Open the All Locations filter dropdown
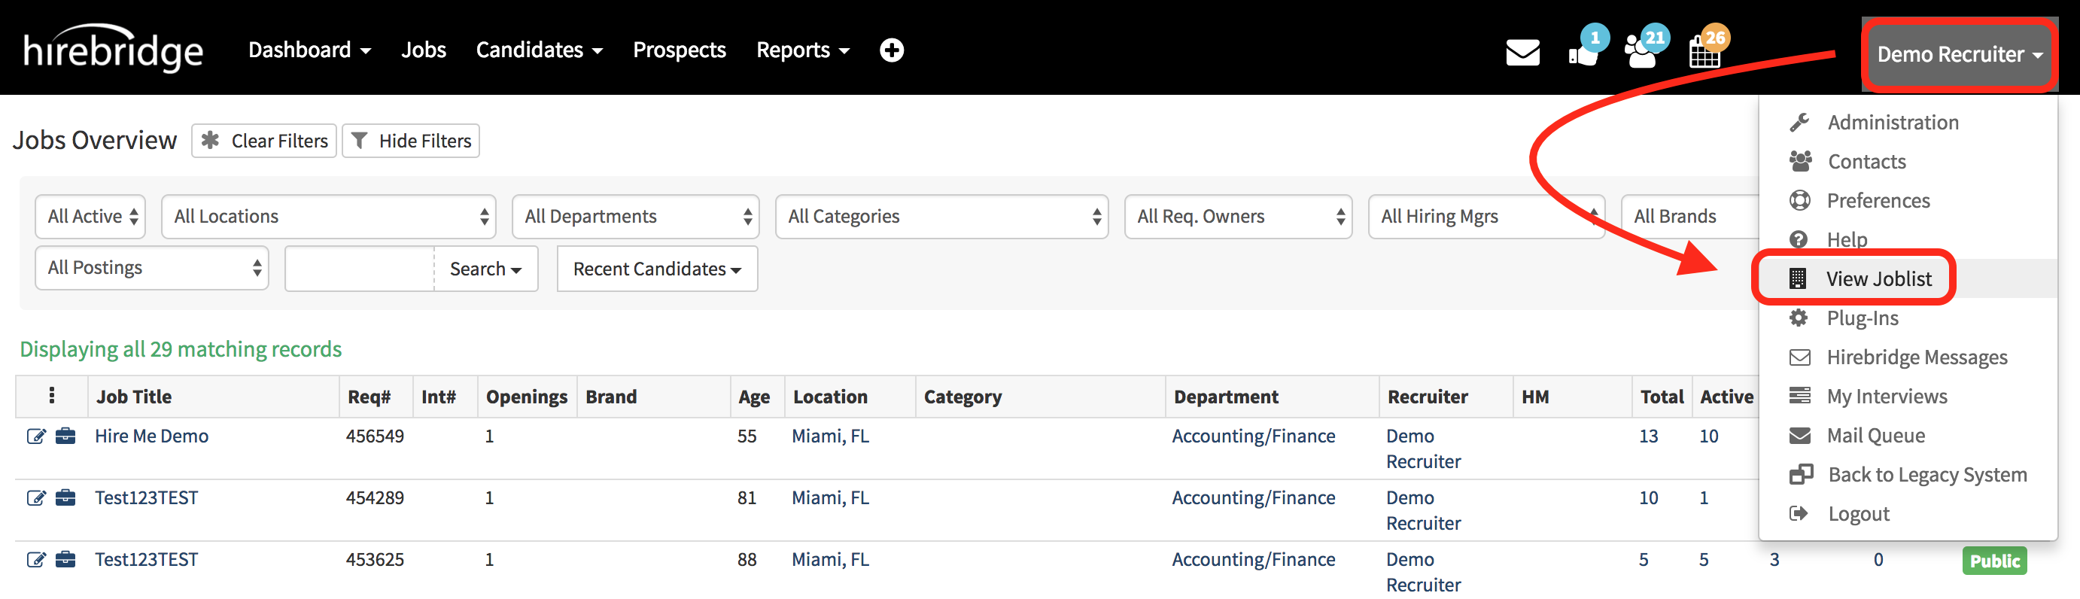This screenshot has height=599, width=2080. pyautogui.click(x=329, y=217)
